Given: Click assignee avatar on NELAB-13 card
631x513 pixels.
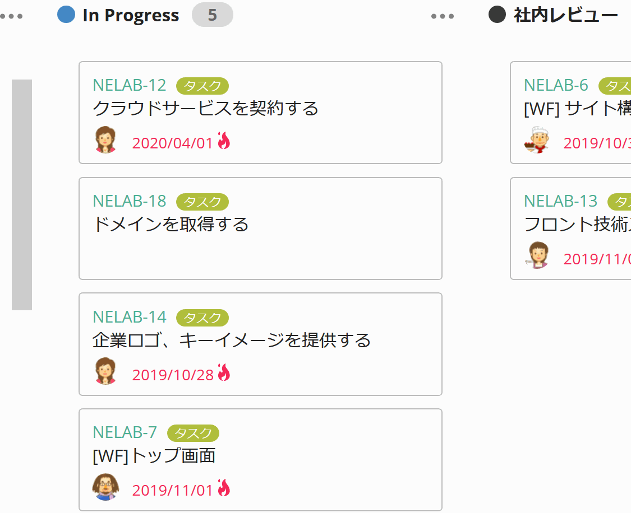Looking at the screenshot, I should point(537,256).
